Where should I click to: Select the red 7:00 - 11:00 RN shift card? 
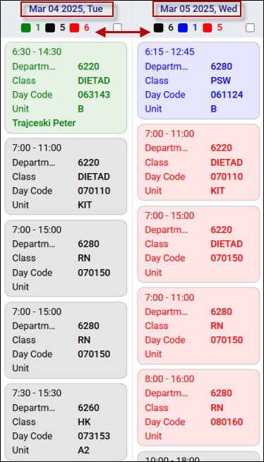pos(198,326)
